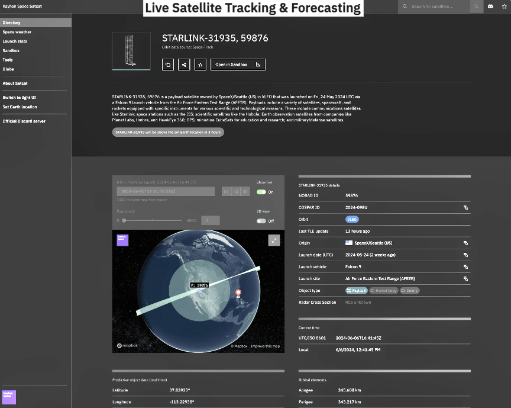Viewport: 511px width, 408px height.
Task: Select the Debris object type chip
Action: pyautogui.click(x=410, y=291)
